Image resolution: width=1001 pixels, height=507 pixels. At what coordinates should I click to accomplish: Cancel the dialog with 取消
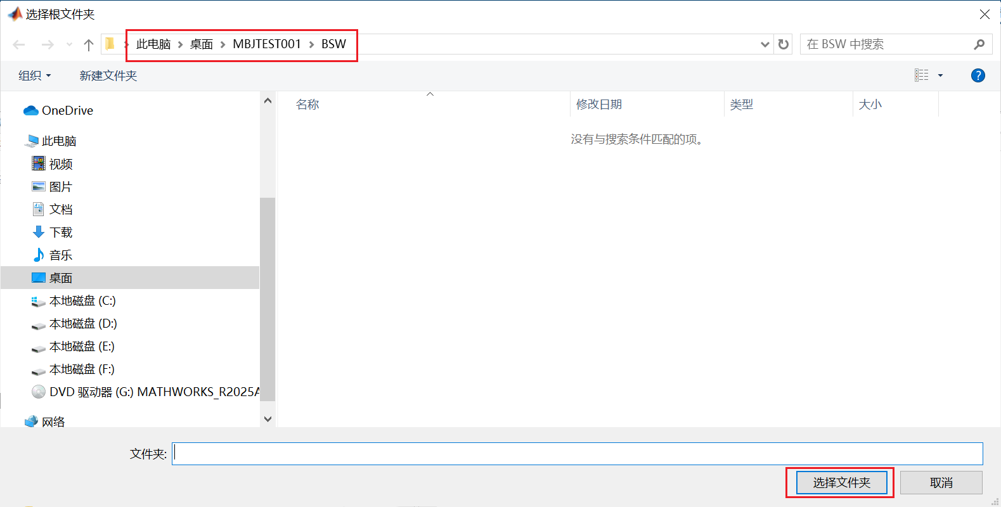point(941,483)
